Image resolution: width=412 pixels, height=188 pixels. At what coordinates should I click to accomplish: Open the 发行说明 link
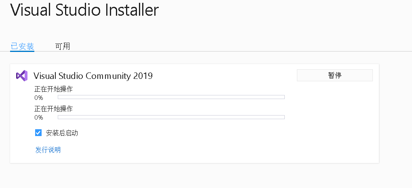[48, 150]
